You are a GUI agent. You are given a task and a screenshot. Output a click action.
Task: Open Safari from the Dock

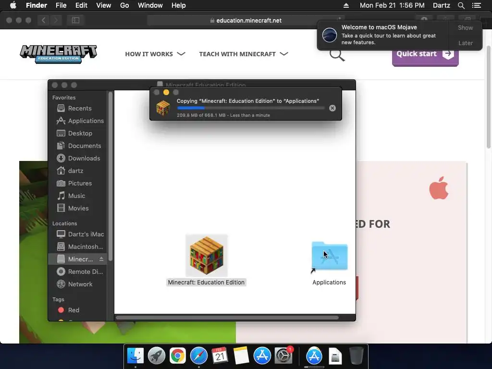tap(198, 356)
